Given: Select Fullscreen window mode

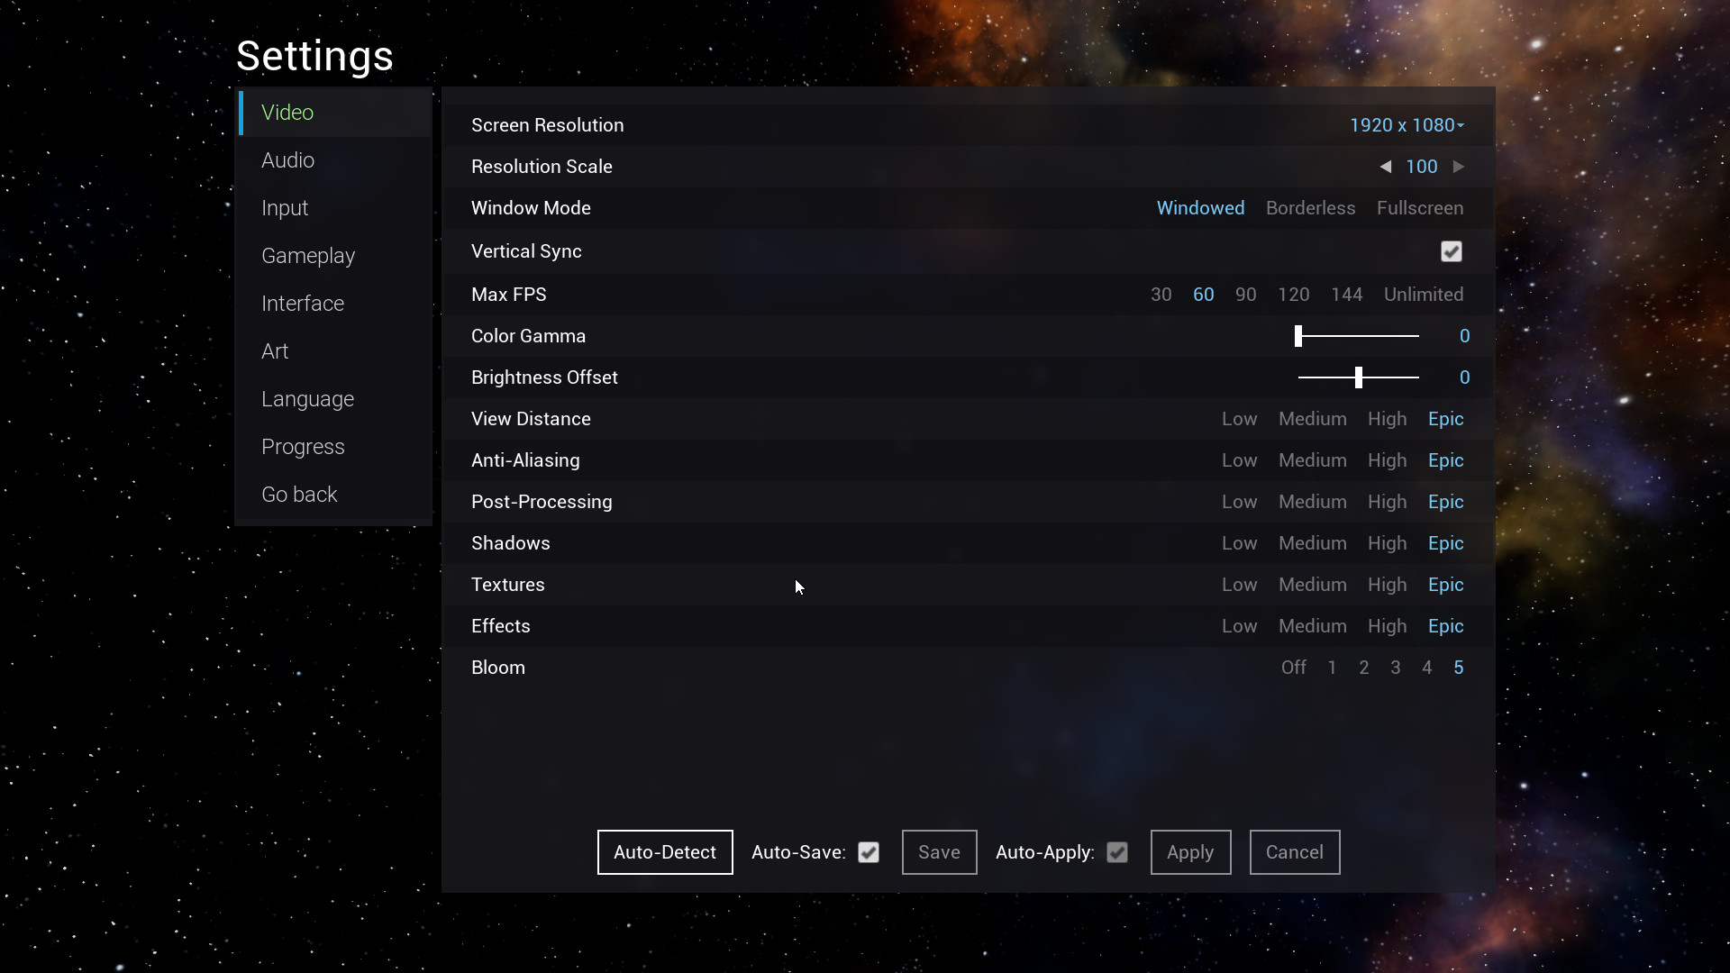Looking at the screenshot, I should [x=1419, y=208].
